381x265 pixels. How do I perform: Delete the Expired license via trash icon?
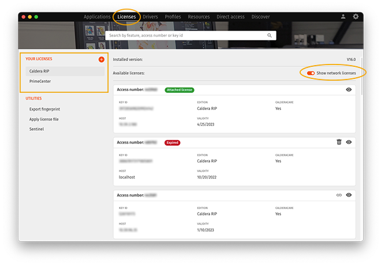339,142
